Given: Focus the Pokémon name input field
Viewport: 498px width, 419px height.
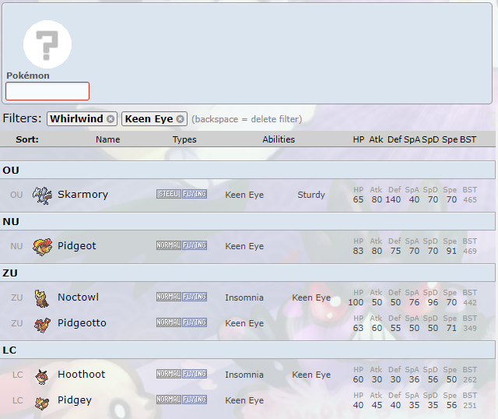Looking at the screenshot, I should 47,91.
